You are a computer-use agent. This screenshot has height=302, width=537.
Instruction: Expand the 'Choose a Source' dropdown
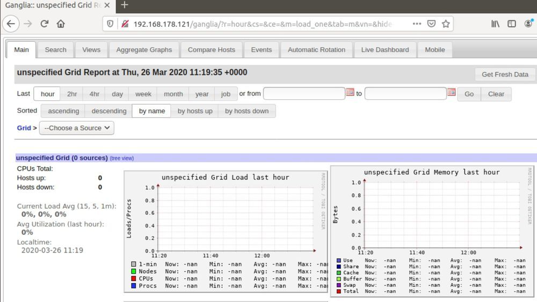pos(77,128)
